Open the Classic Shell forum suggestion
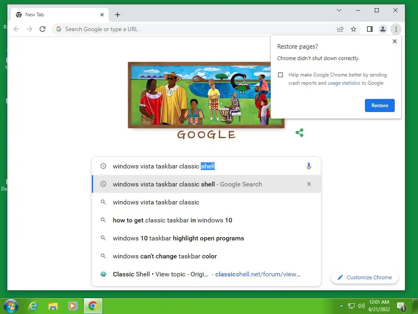This screenshot has width=418, height=314. pos(206,274)
